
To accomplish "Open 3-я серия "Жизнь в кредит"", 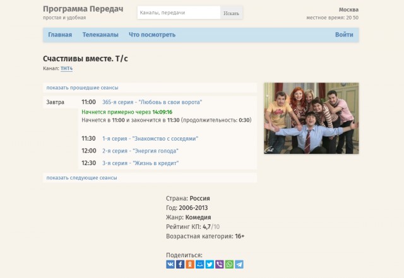I will tap(140, 163).
